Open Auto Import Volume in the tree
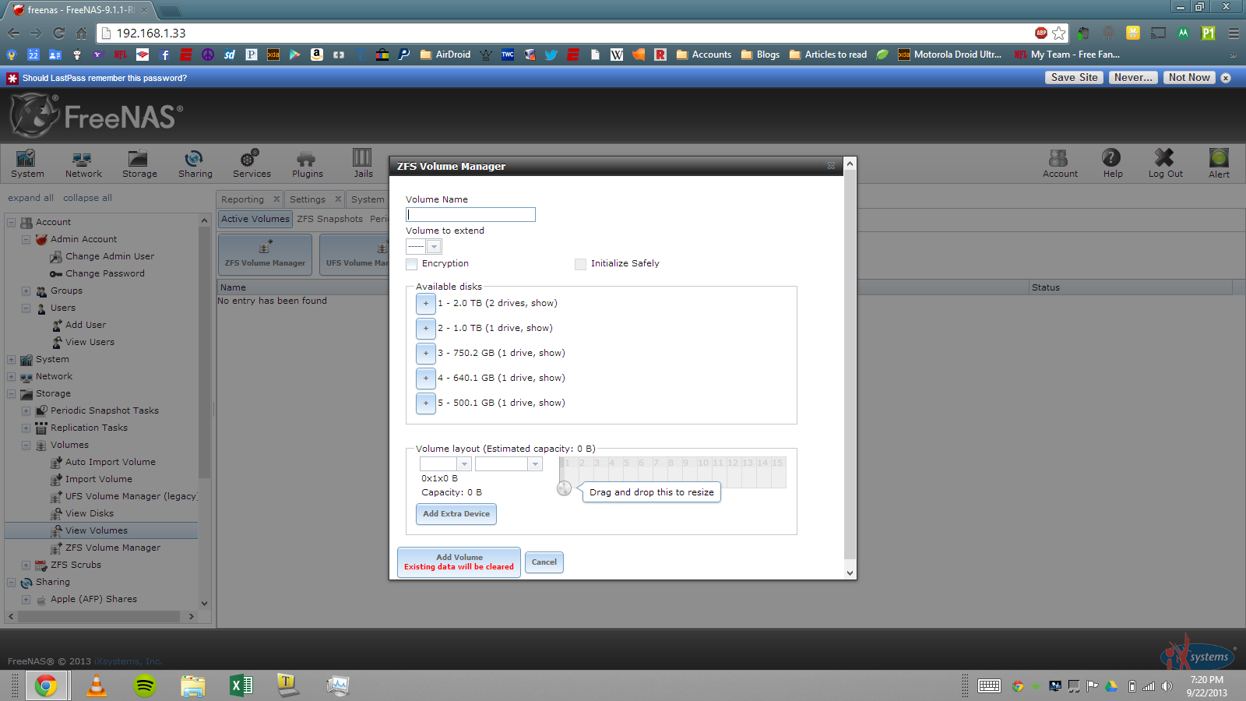The height and width of the screenshot is (701, 1246). 110,462
